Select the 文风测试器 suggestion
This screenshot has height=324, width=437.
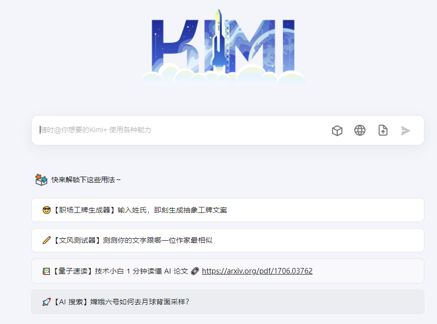pyautogui.click(x=228, y=240)
